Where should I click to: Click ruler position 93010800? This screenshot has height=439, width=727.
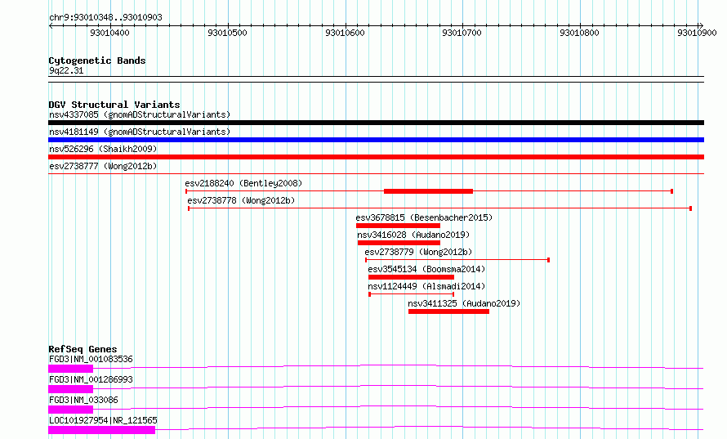pyautogui.click(x=580, y=33)
